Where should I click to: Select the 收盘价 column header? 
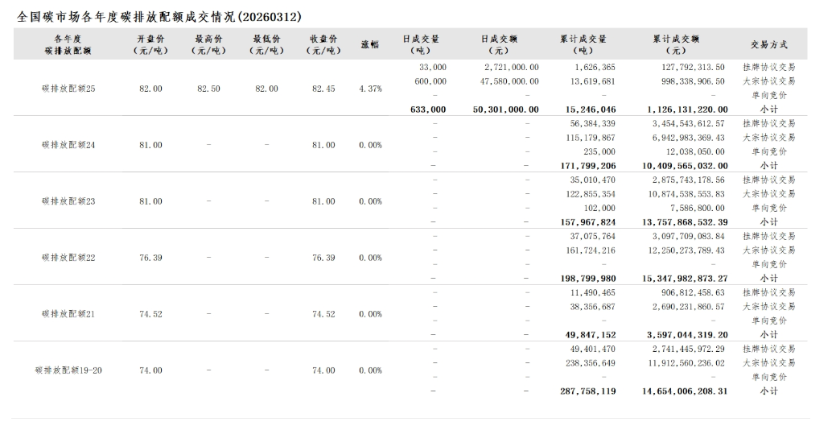(x=323, y=44)
